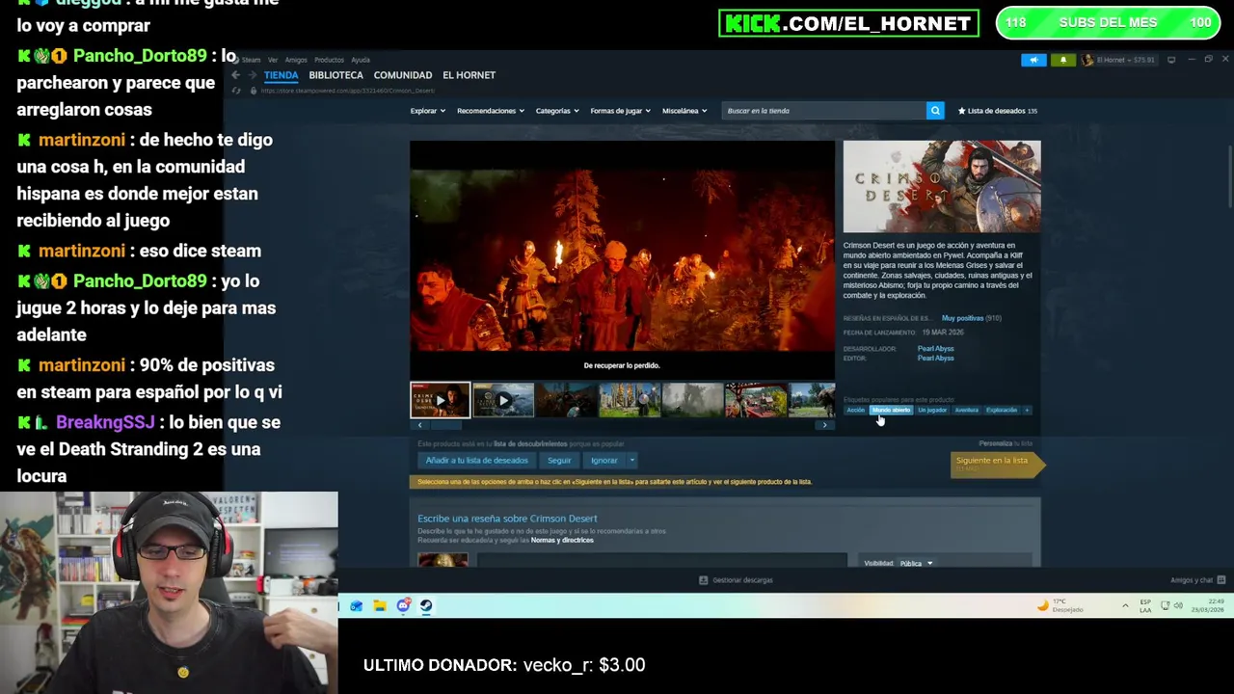Click the plus button to add tags
Viewport: 1234px width, 694px height.
[1027, 411]
